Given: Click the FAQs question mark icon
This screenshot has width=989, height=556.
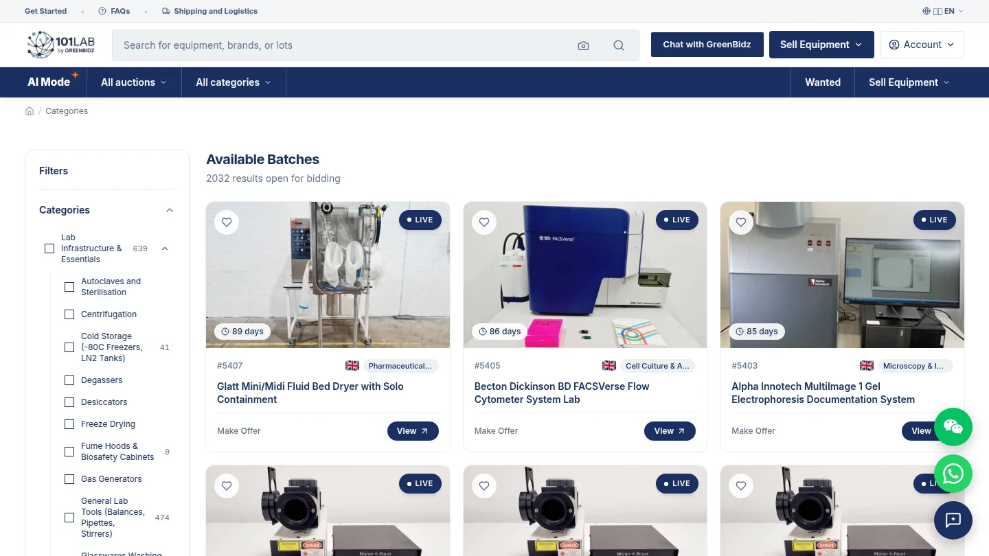Looking at the screenshot, I should [102, 11].
